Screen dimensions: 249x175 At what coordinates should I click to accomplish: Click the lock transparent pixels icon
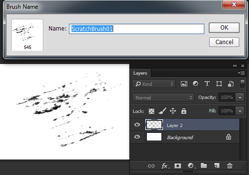pyautogui.click(x=151, y=111)
